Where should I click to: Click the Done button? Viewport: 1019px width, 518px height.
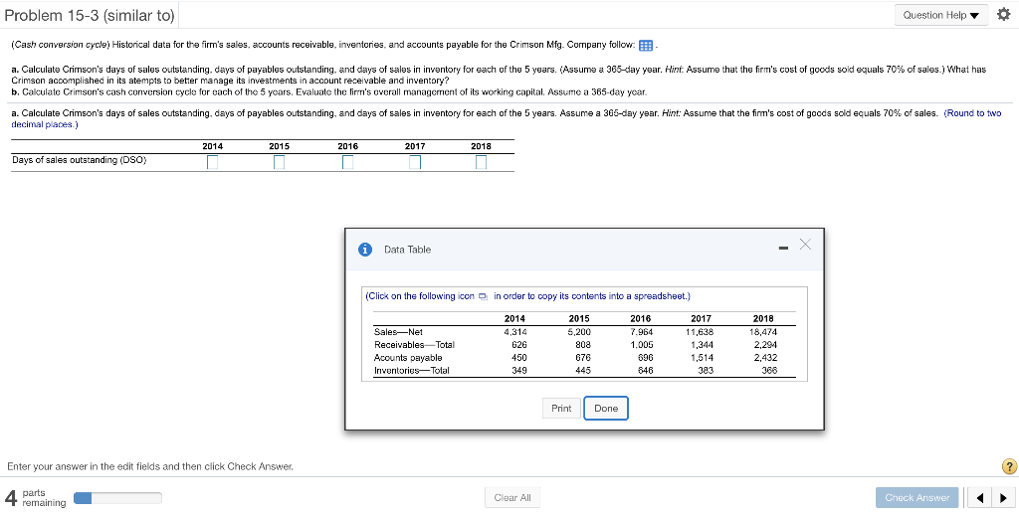tap(606, 409)
